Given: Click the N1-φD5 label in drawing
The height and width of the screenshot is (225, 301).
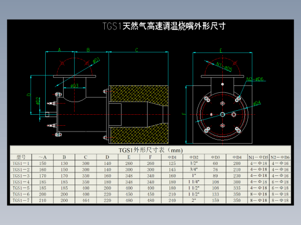Looking at the screenshot, I should click(x=224, y=66).
